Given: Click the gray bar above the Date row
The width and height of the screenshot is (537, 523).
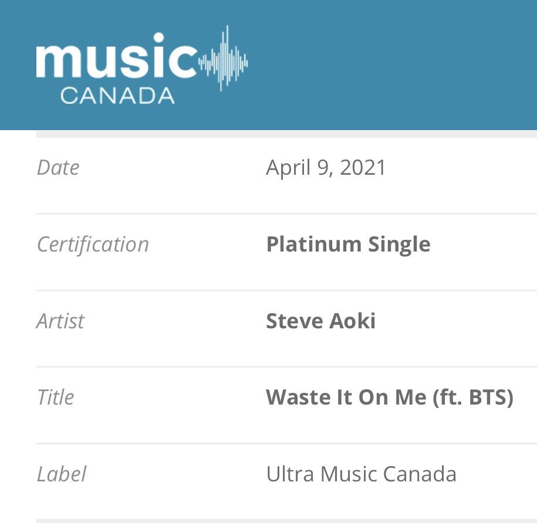Looking at the screenshot, I should (x=286, y=134).
